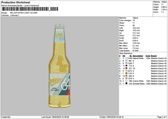This screenshot has width=168, height=119.
Task: Click the Height value 5.80 in
Action: (x=164, y=7)
